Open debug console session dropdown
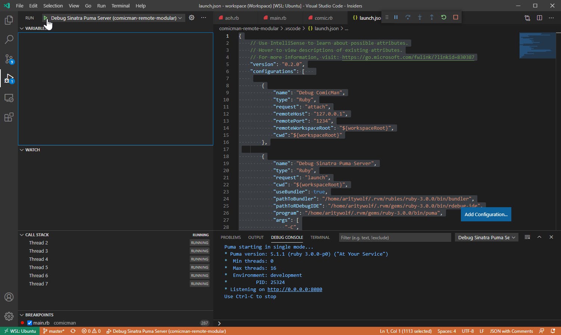Viewport: 561px width, 335px height. coord(486,237)
